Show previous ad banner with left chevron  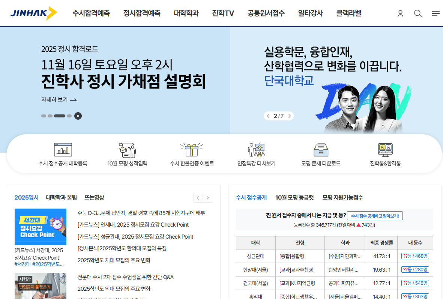pyautogui.click(x=268, y=116)
